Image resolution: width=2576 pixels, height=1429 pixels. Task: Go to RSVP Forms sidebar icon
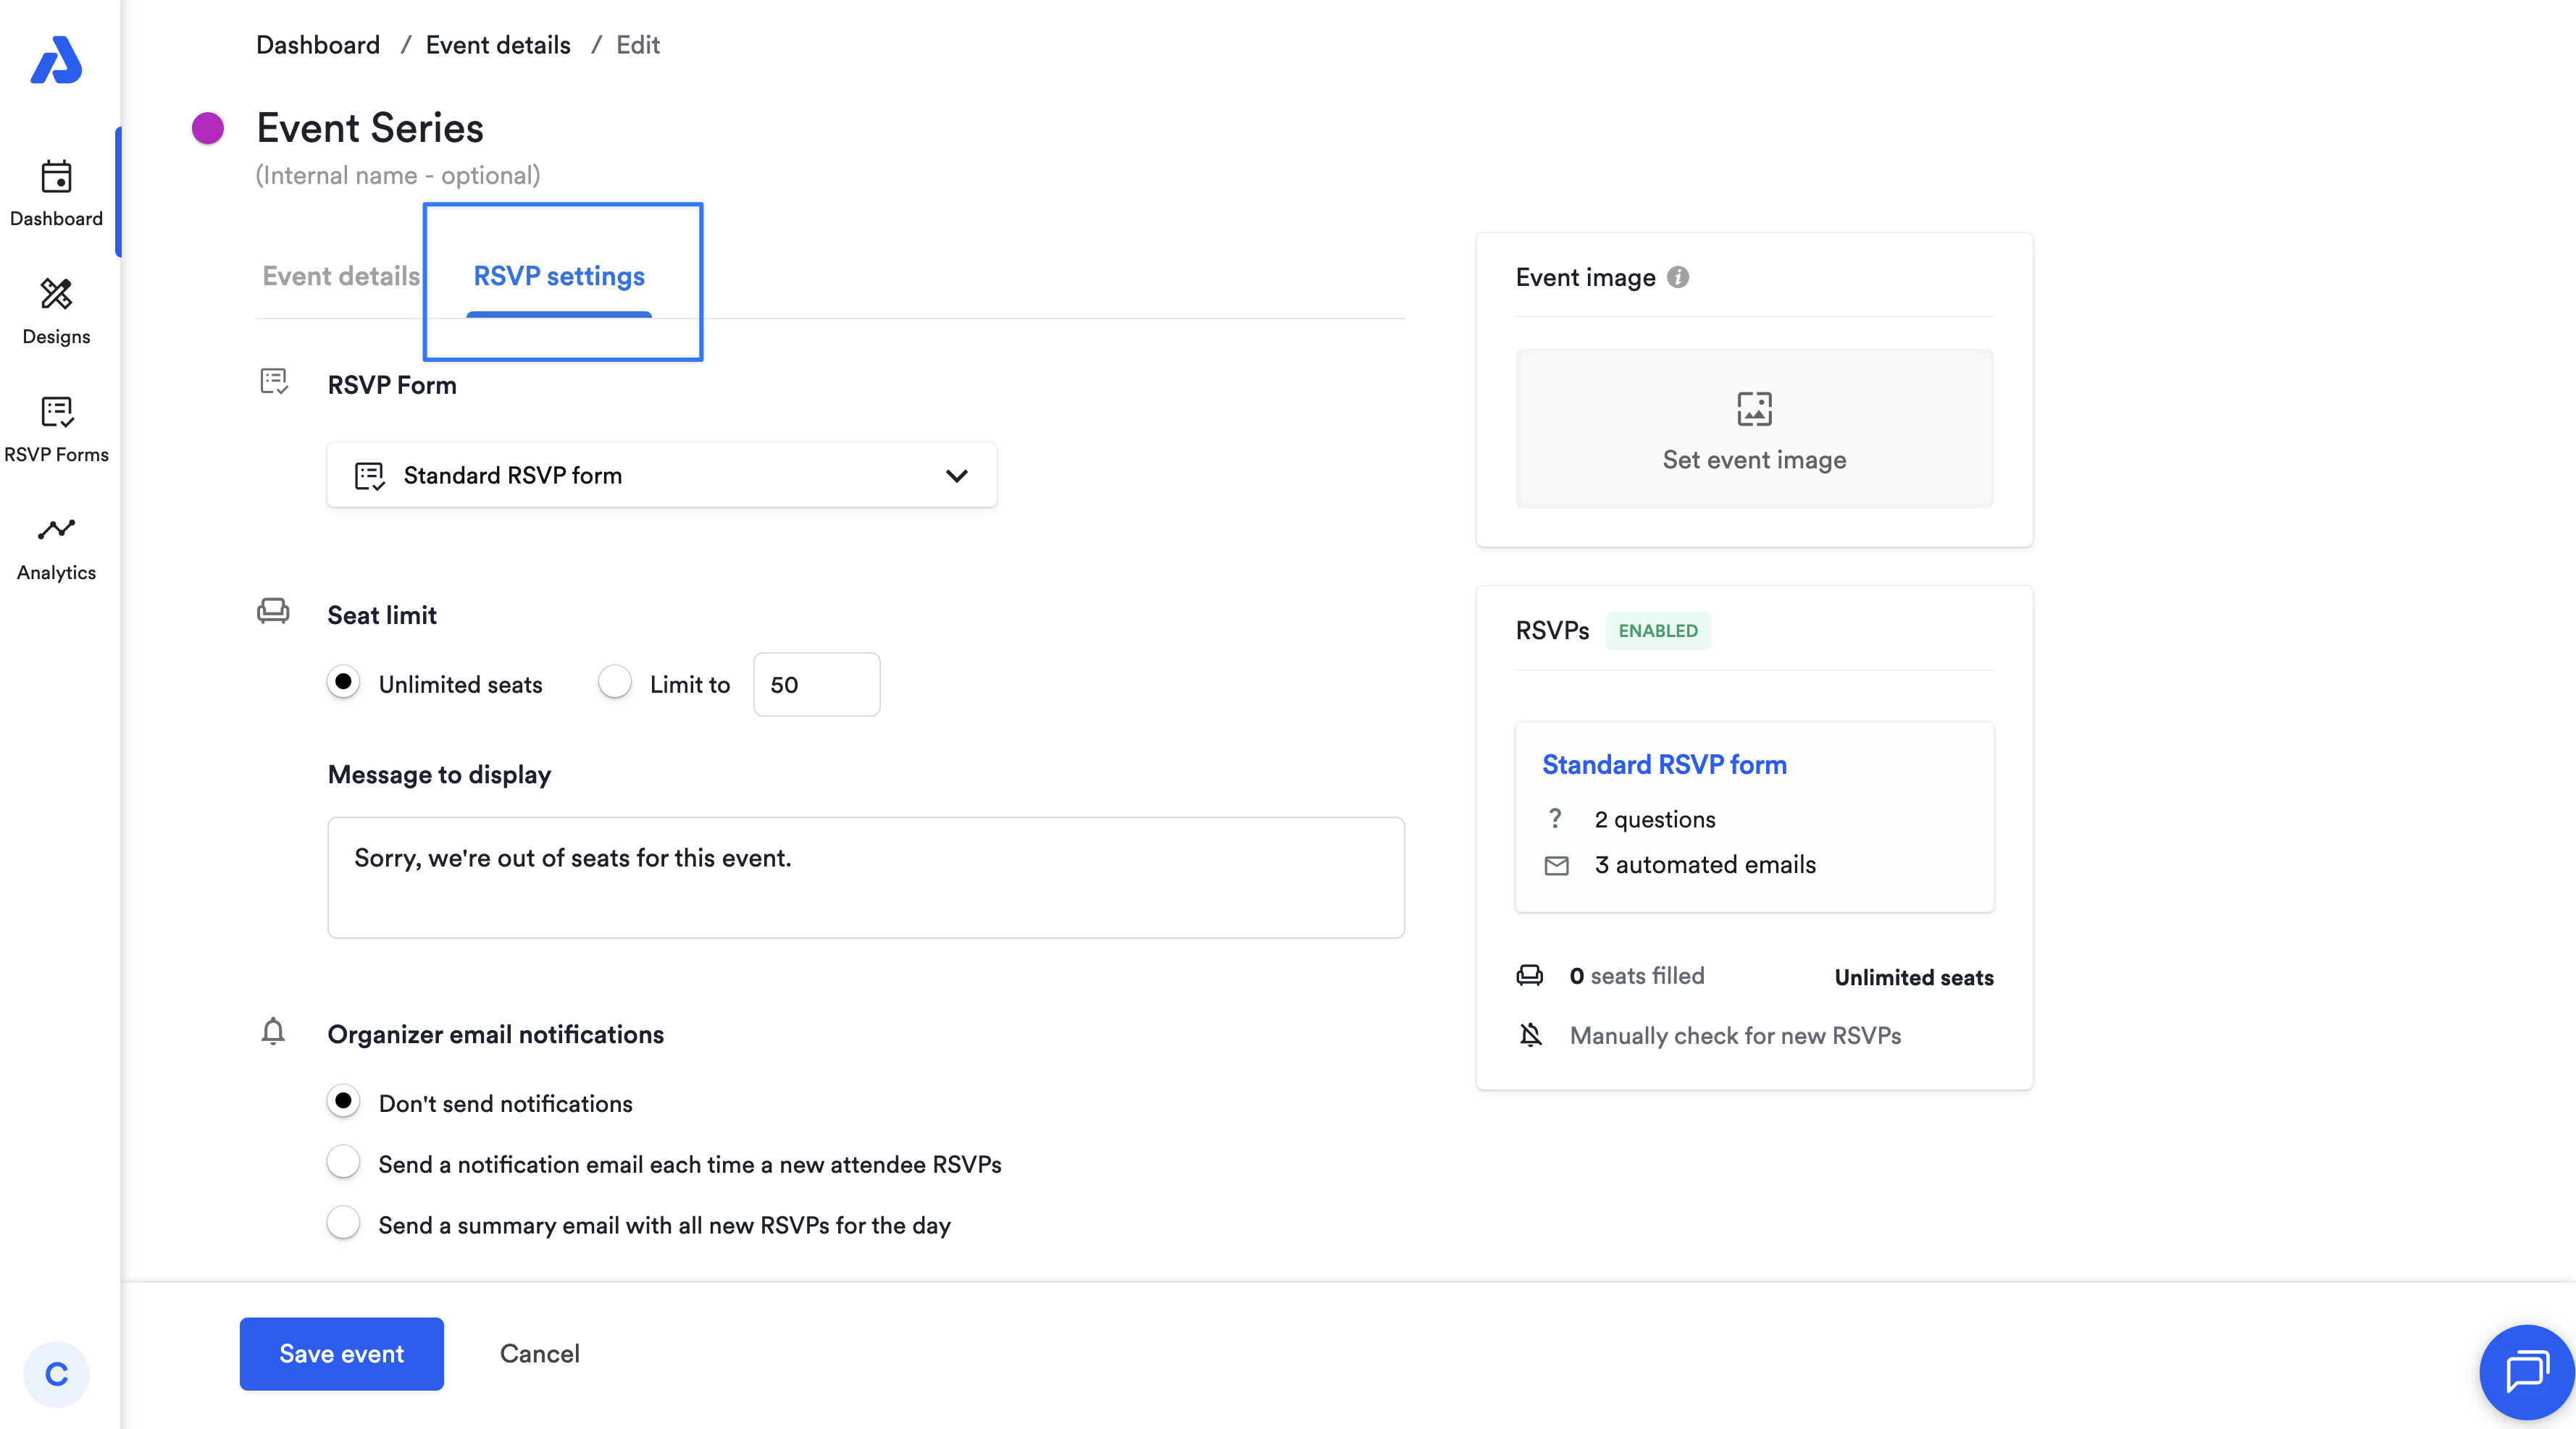(x=56, y=412)
